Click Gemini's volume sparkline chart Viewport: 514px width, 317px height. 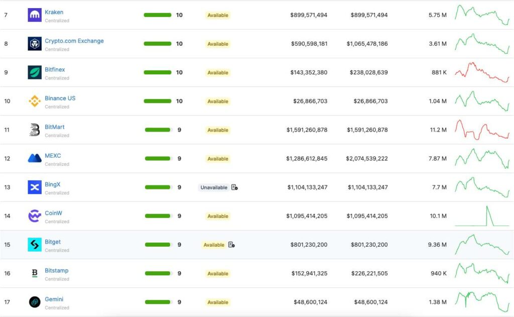[482, 302]
